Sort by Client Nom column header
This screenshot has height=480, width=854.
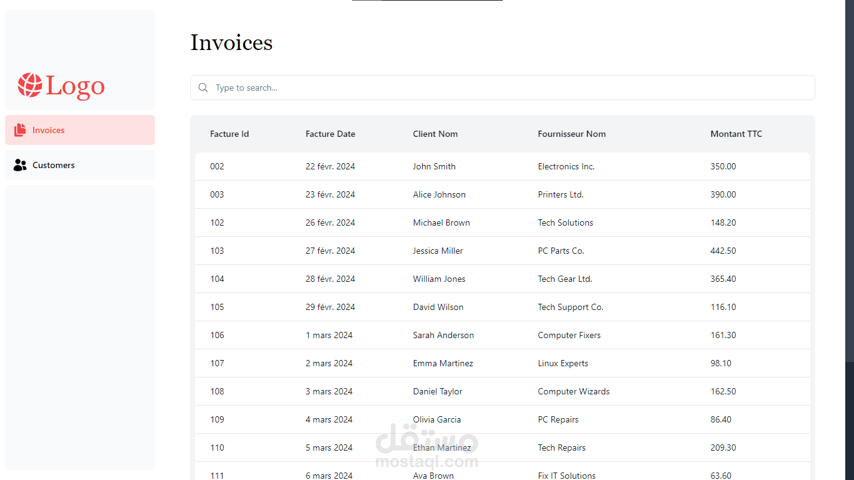coord(435,134)
